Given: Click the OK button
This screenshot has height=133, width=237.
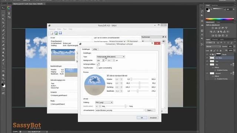Looking at the screenshot, I should coord(142,117).
